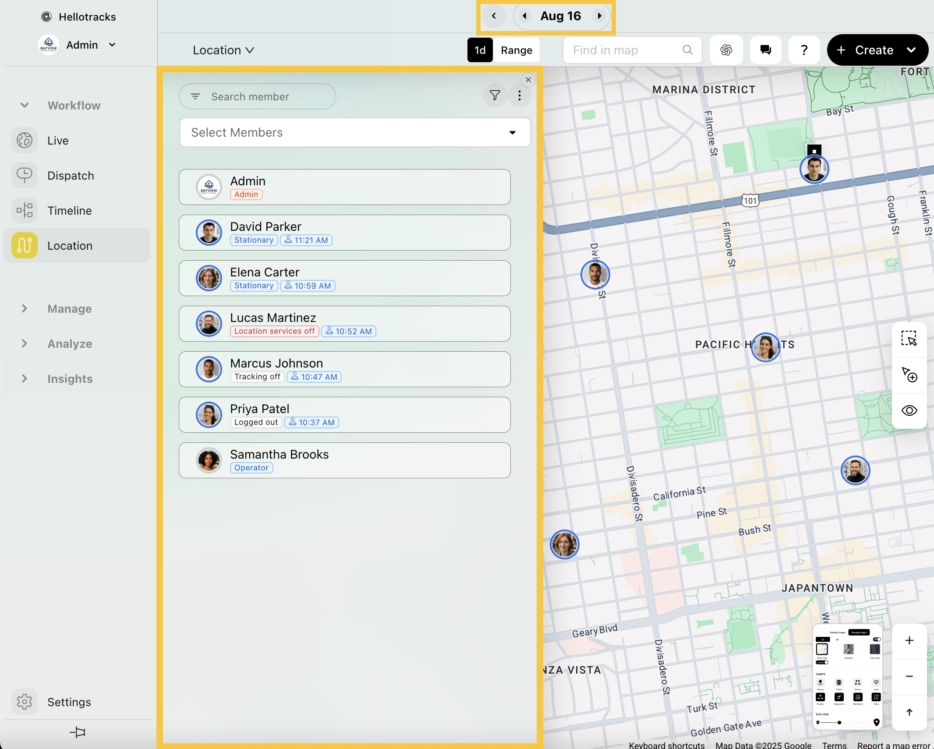Open the Settings gear icon
The height and width of the screenshot is (749, 934).
[x=25, y=702]
